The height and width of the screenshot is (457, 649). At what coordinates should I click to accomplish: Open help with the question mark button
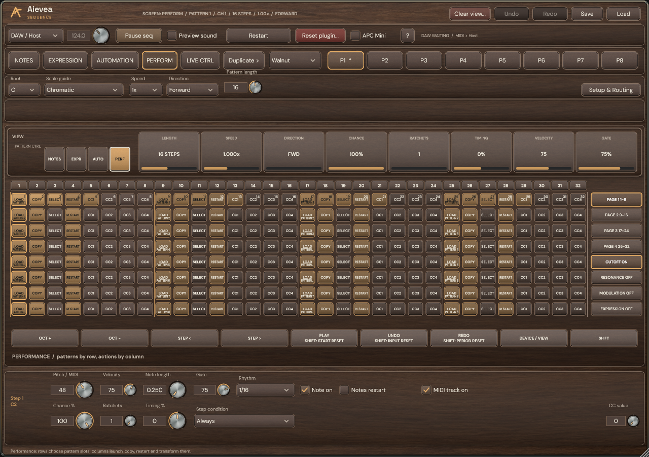(408, 36)
